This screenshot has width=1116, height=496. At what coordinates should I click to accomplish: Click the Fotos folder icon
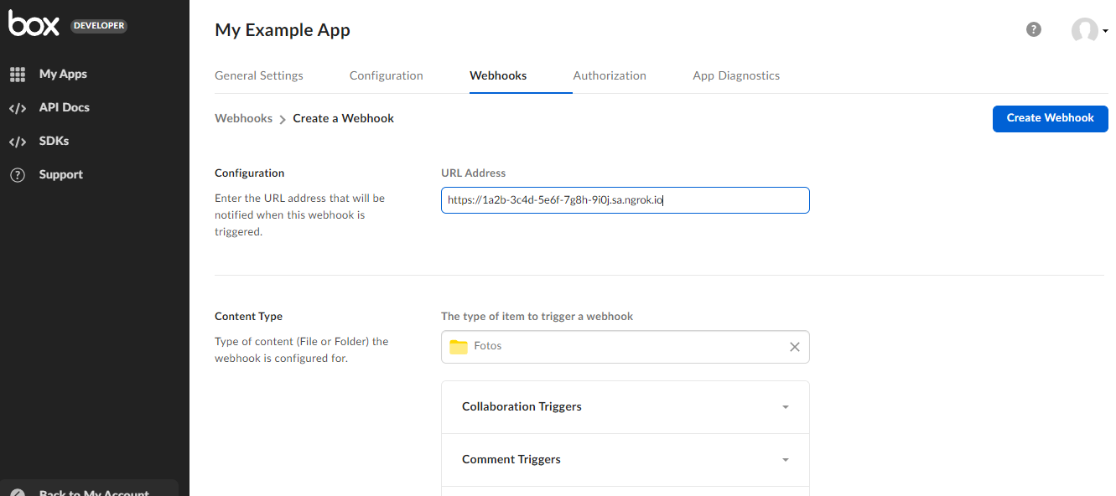459,347
